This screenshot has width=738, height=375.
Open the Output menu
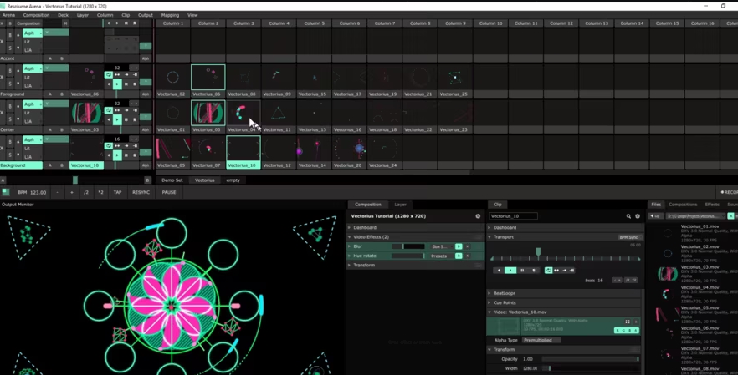click(146, 15)
